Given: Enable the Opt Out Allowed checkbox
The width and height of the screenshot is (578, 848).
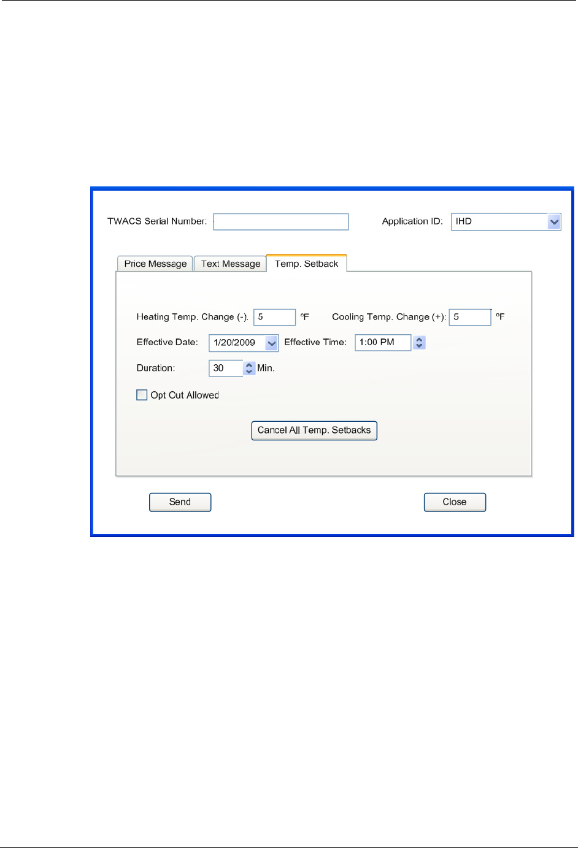Looking at the screenshot, I should (x=142, y=395).
